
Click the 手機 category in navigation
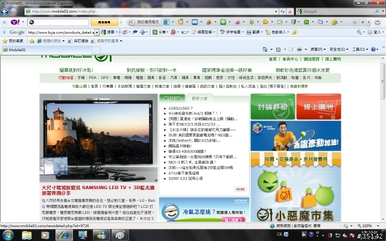(x=81, y=78)
